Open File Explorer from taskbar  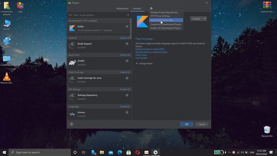tap(102, 152)
